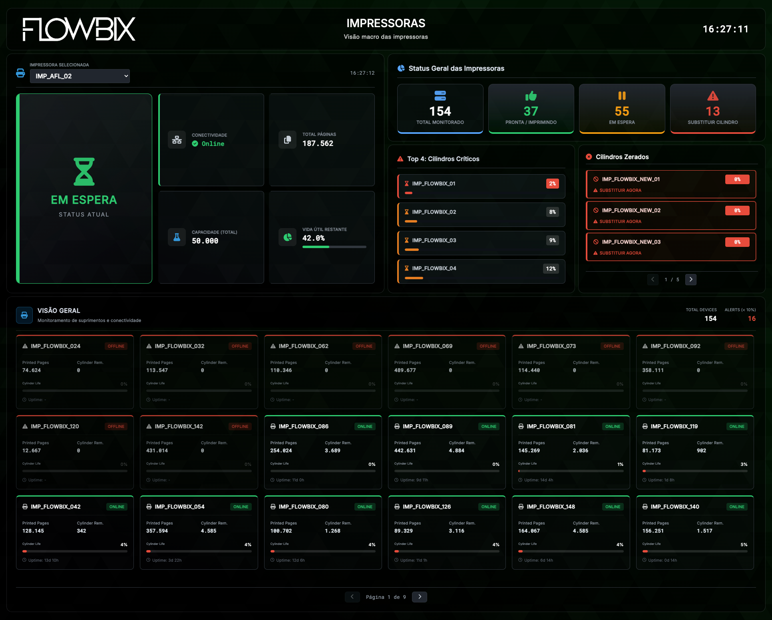772x620 pixels.
Task: Click the pages copy icon beside Total Páginas
Action: (287, 140)
